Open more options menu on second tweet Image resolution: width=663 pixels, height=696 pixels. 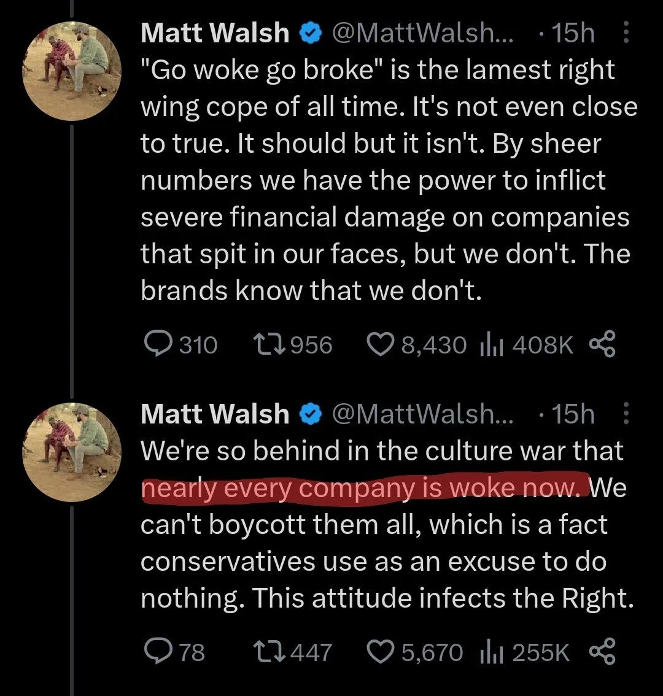click(626, 414)
